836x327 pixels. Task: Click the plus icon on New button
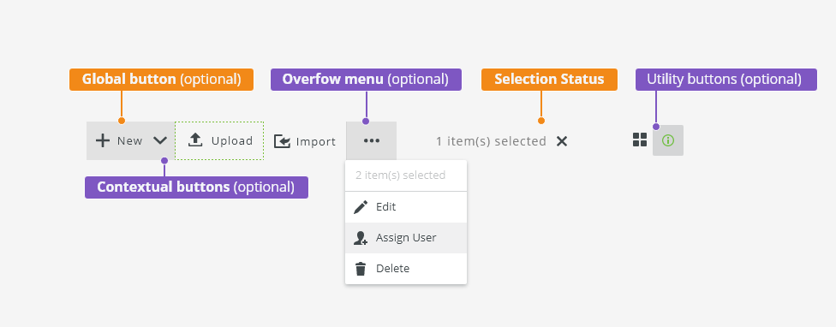click(x=103, y=140)
